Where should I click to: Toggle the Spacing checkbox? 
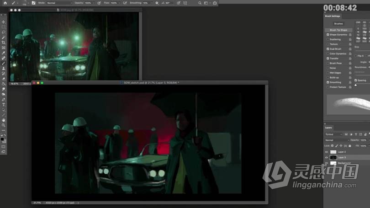(x=355, y=80)
